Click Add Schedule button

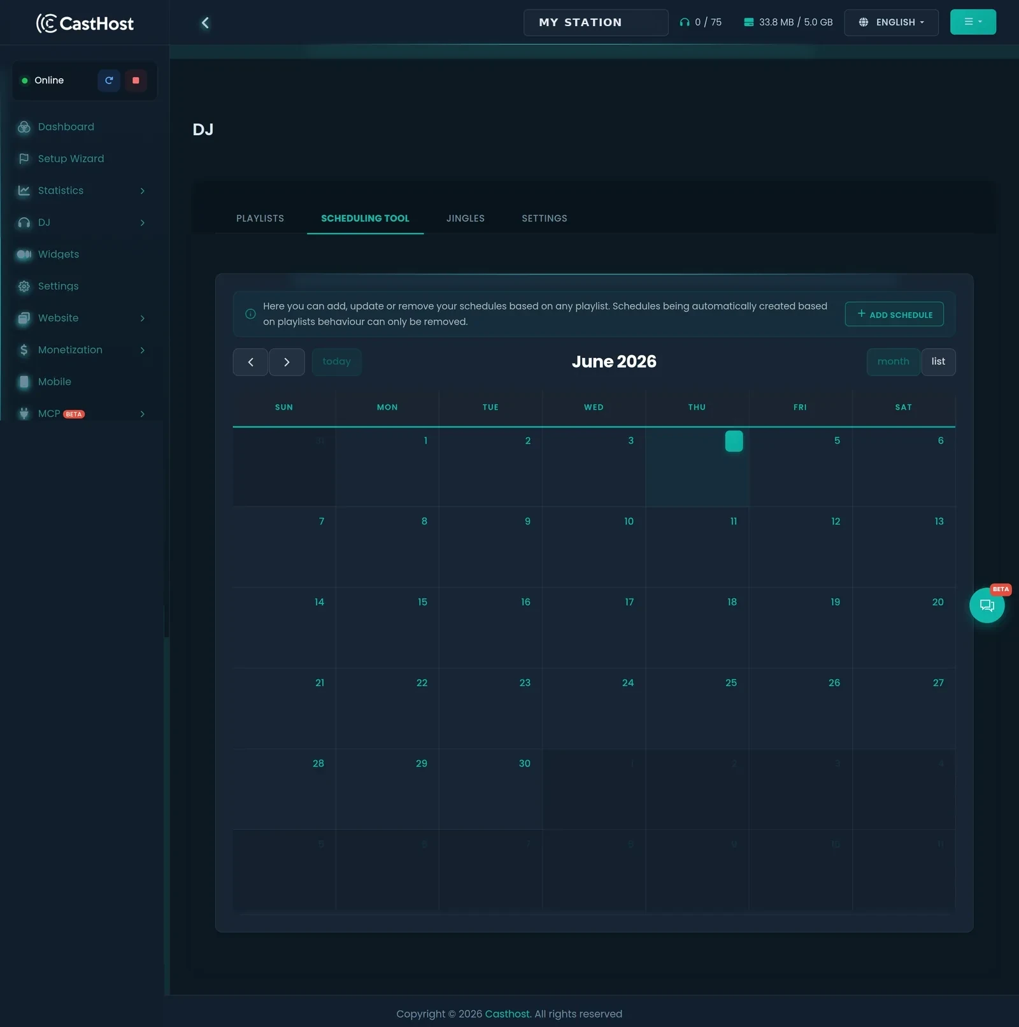pos(894,314)
